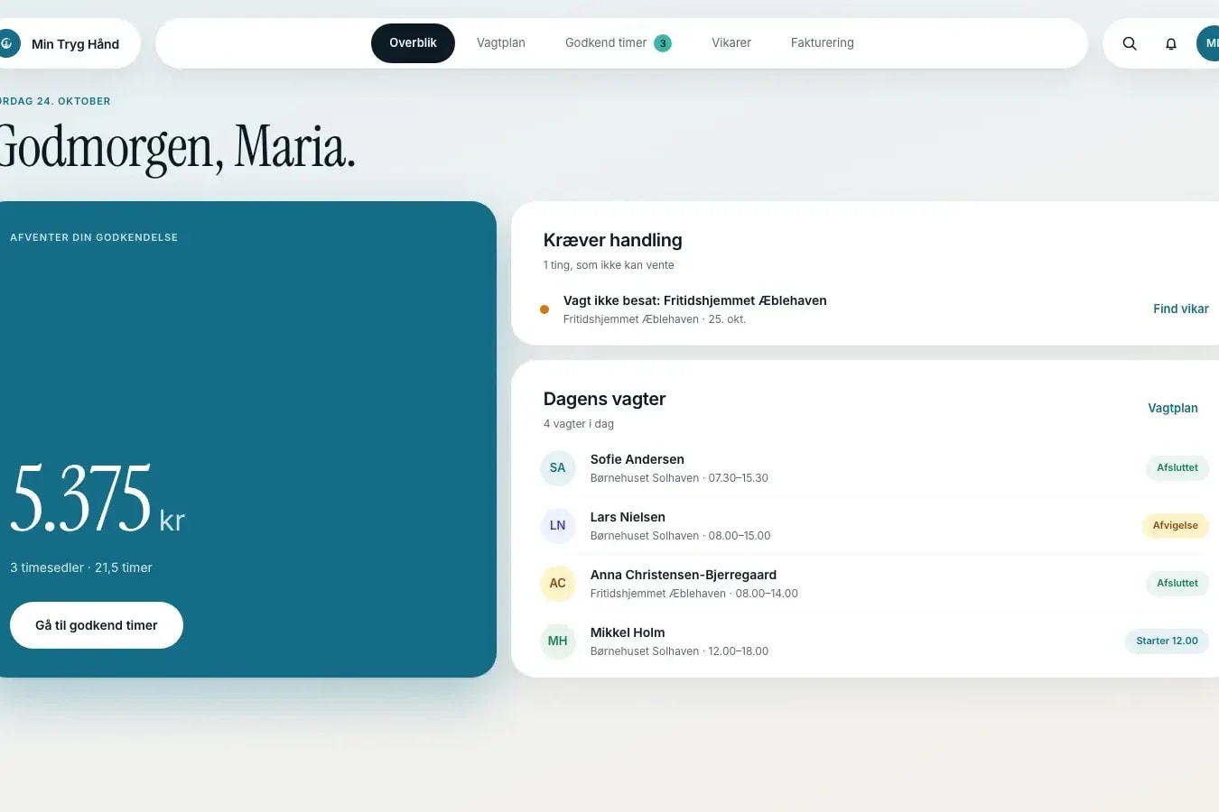1219x812 pixels.
Task: Click the Afsluttet status for Anna Christensen-Bjerregaard
Action: [x=1177, y=584]
